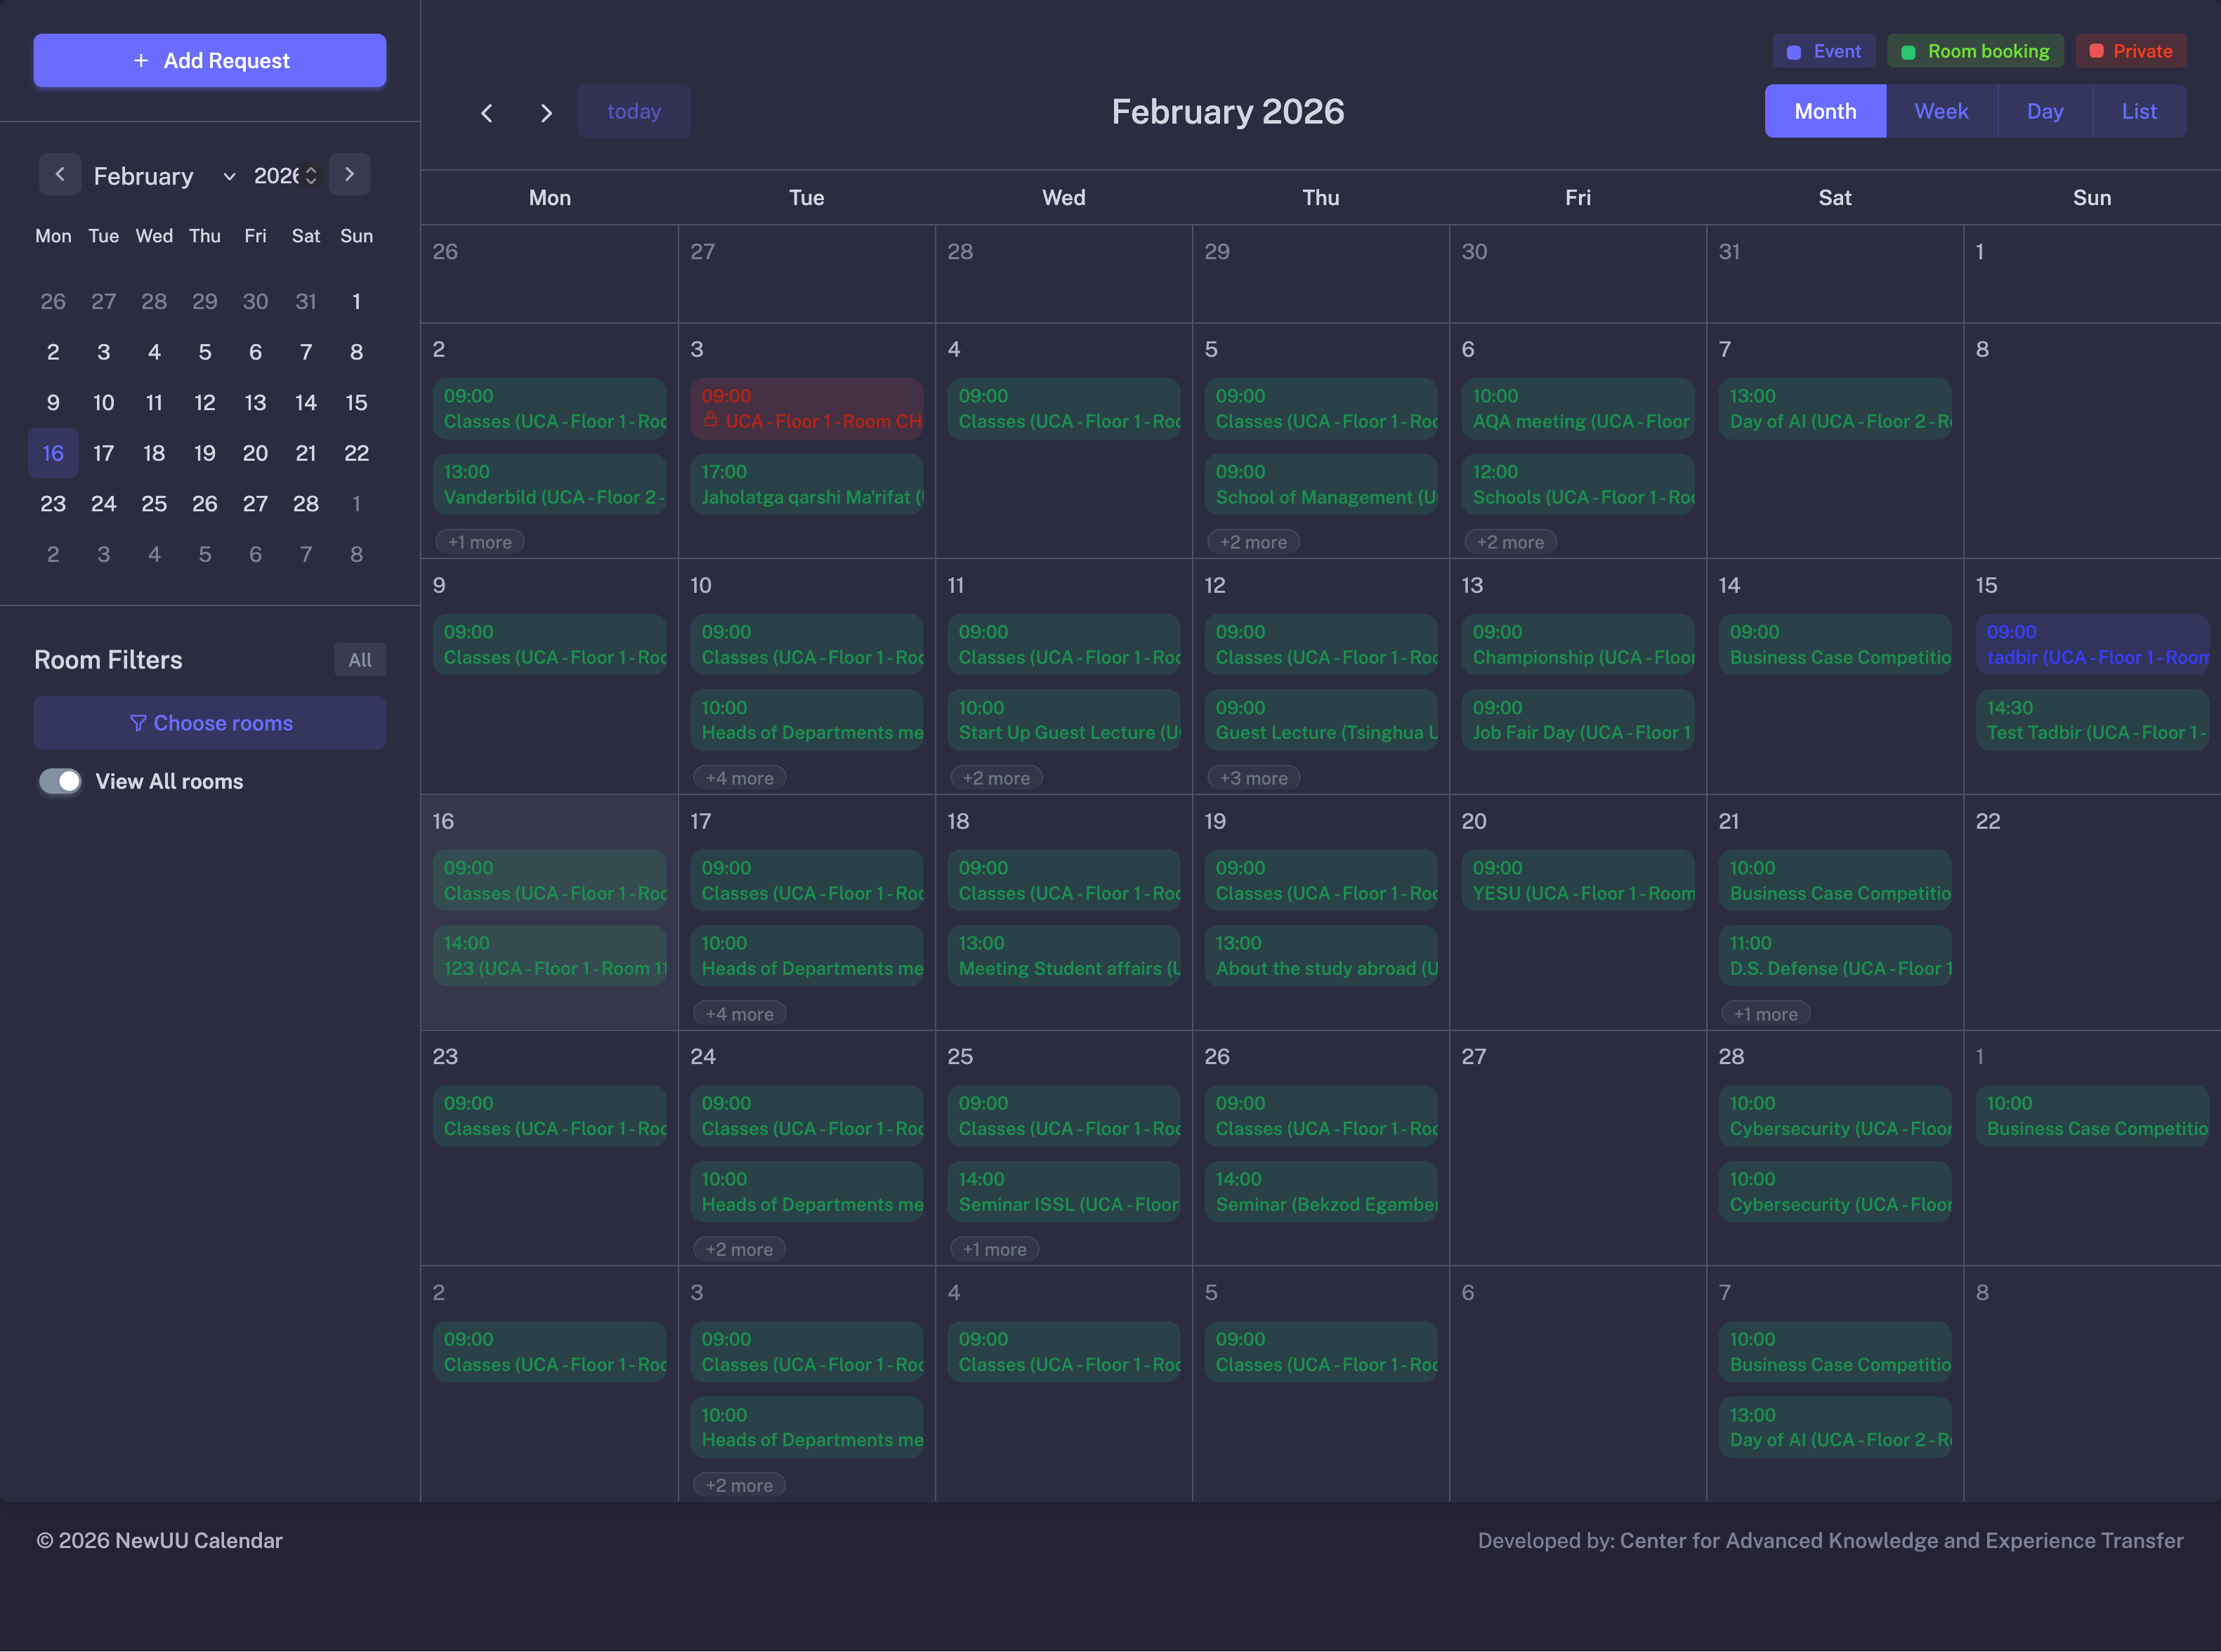Open the locked private event on Feb 3
Image resolution: width=2221 pixels, height=1652 pixels.
(x=806, y=409)
